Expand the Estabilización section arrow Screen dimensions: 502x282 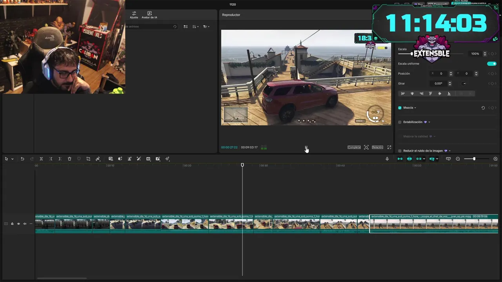(429, 122)
